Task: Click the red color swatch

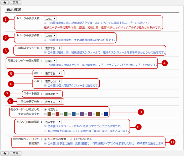Action: [58, 114]
